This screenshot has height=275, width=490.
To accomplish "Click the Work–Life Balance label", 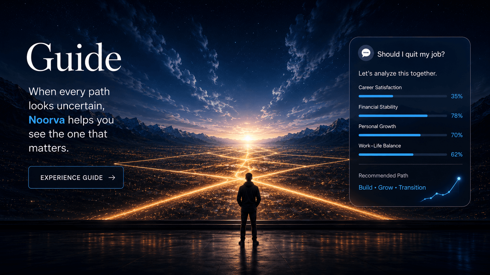I will [x=380, y=146].
